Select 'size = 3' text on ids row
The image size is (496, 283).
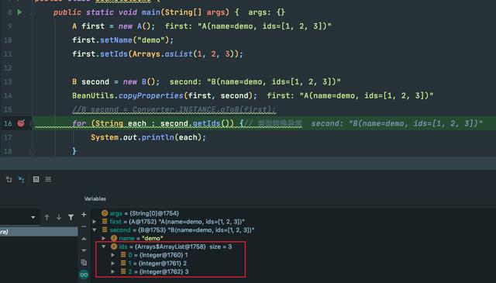tap(220, 247)
